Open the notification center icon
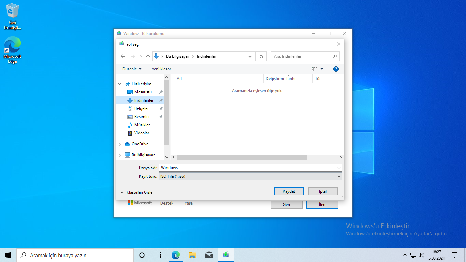 tap(455, 255)
